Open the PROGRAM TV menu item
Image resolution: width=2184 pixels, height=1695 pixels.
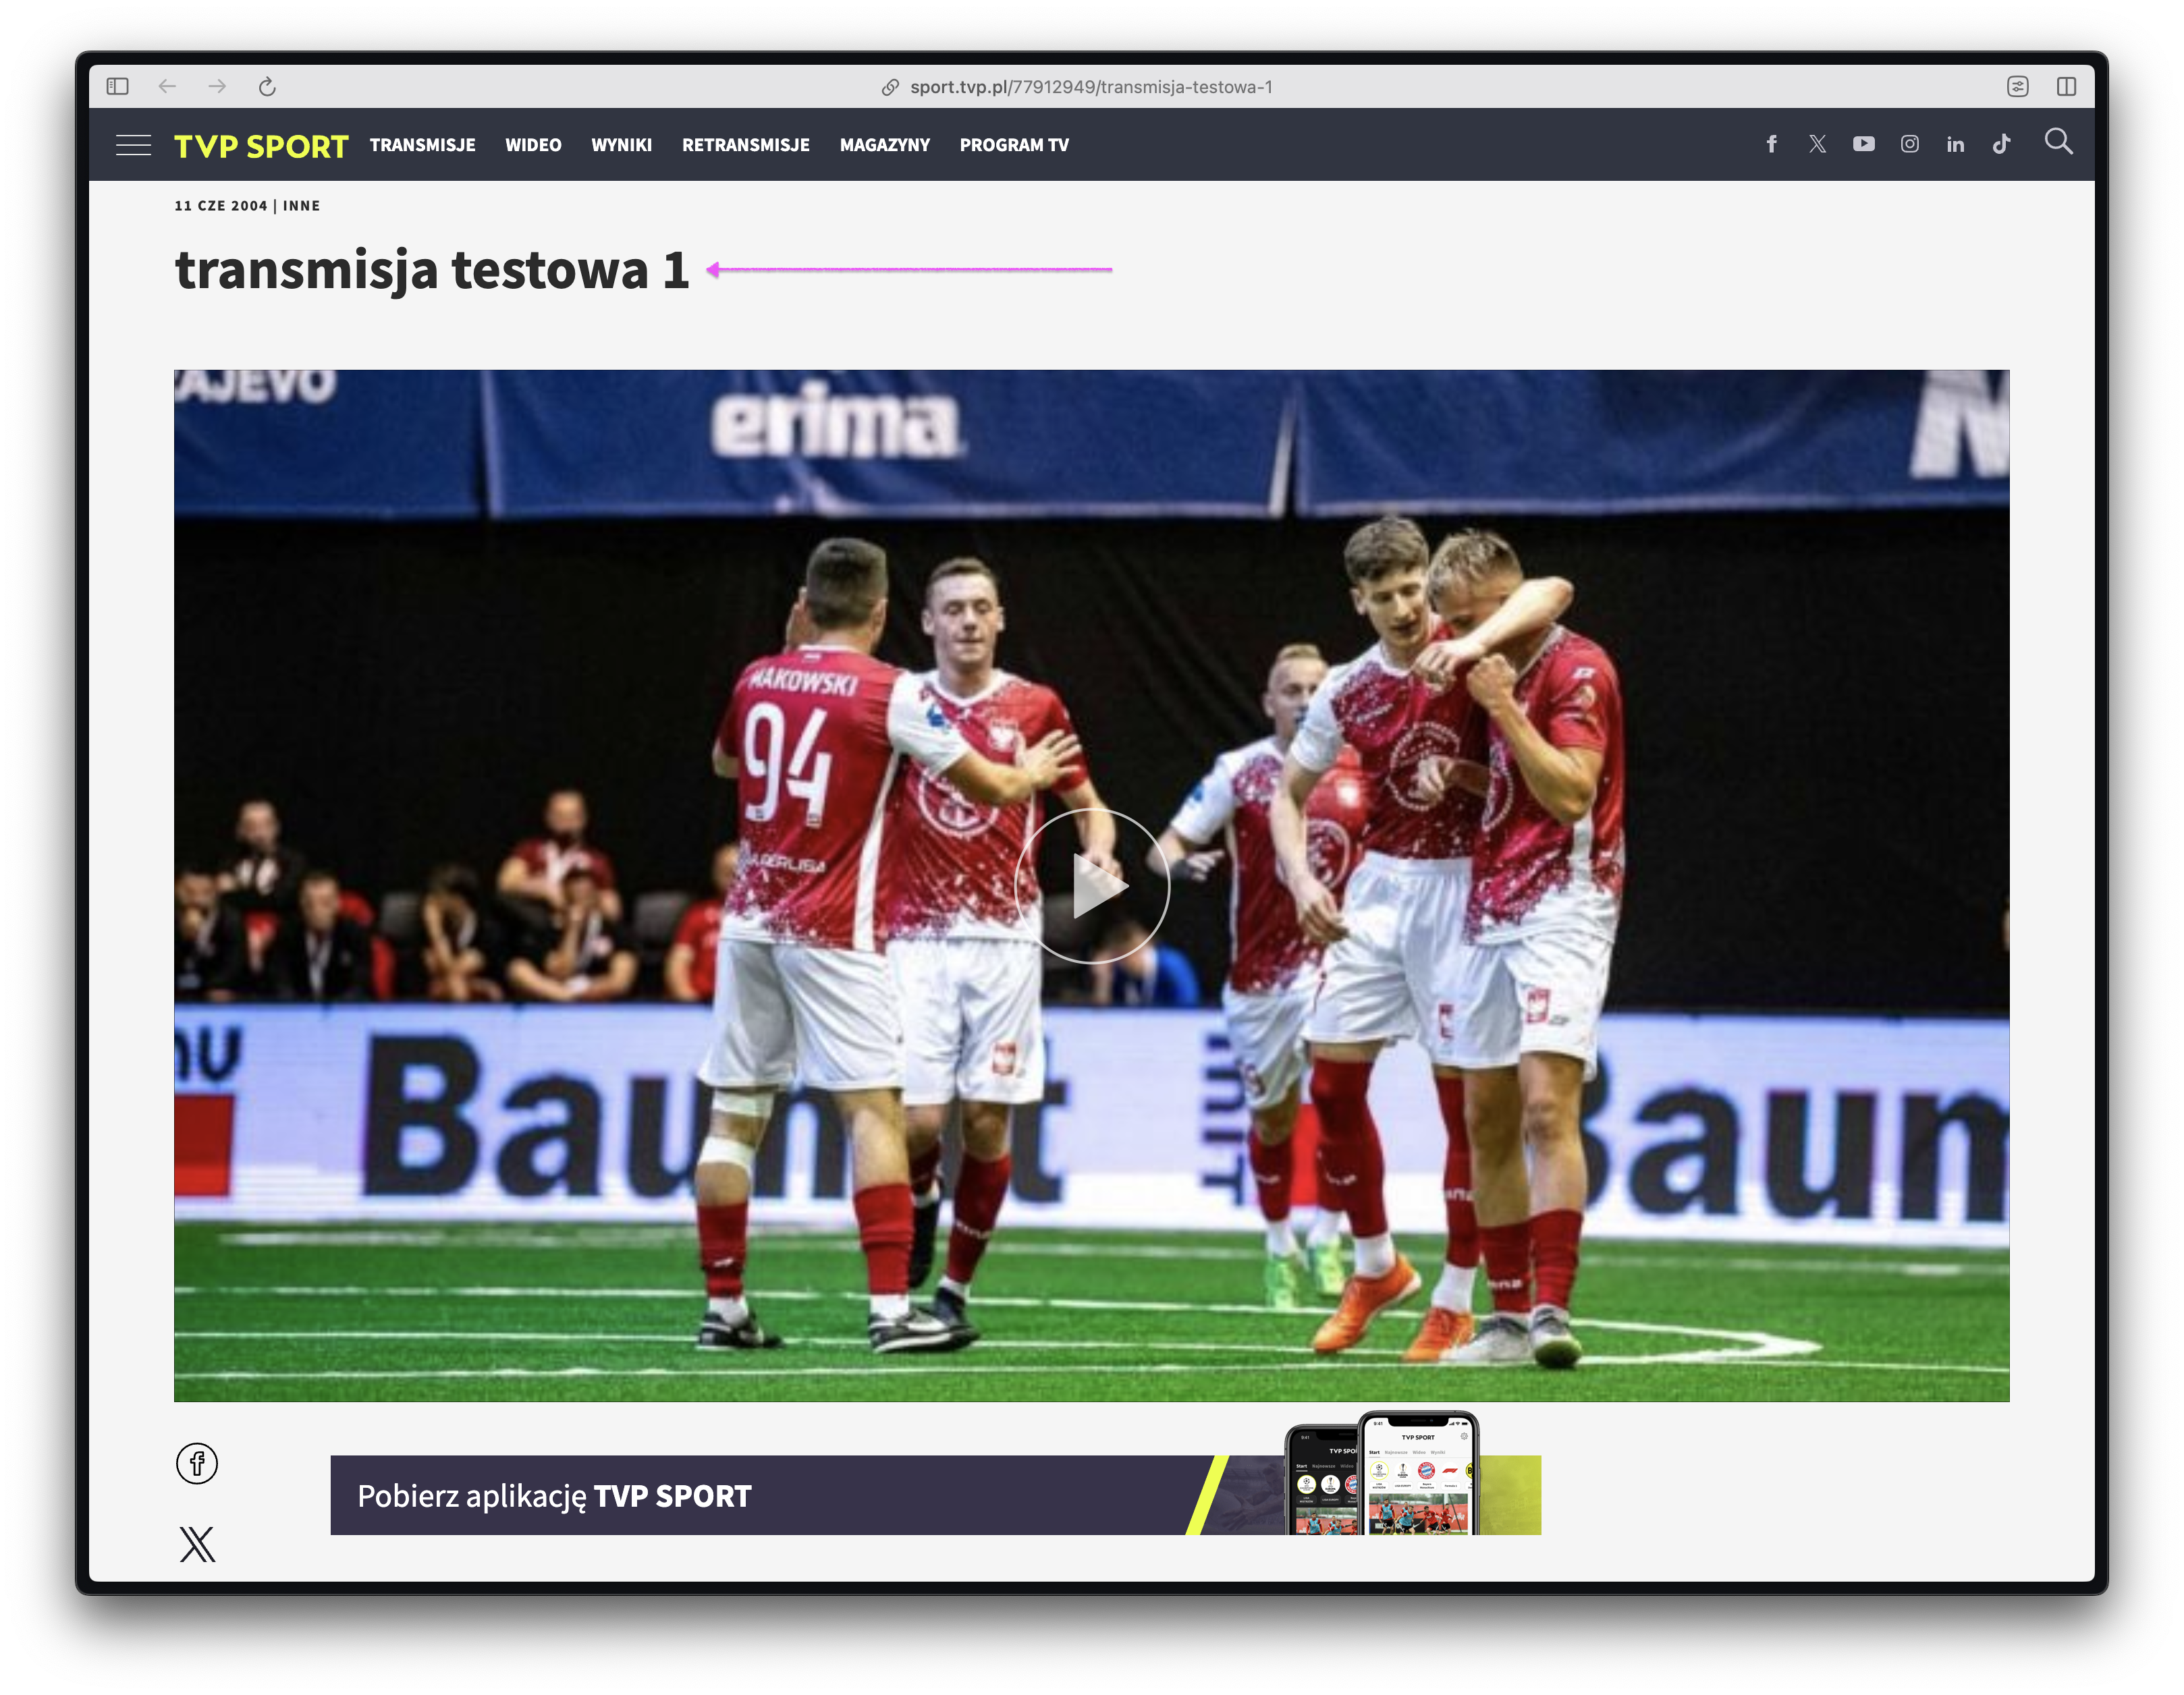1014,145
